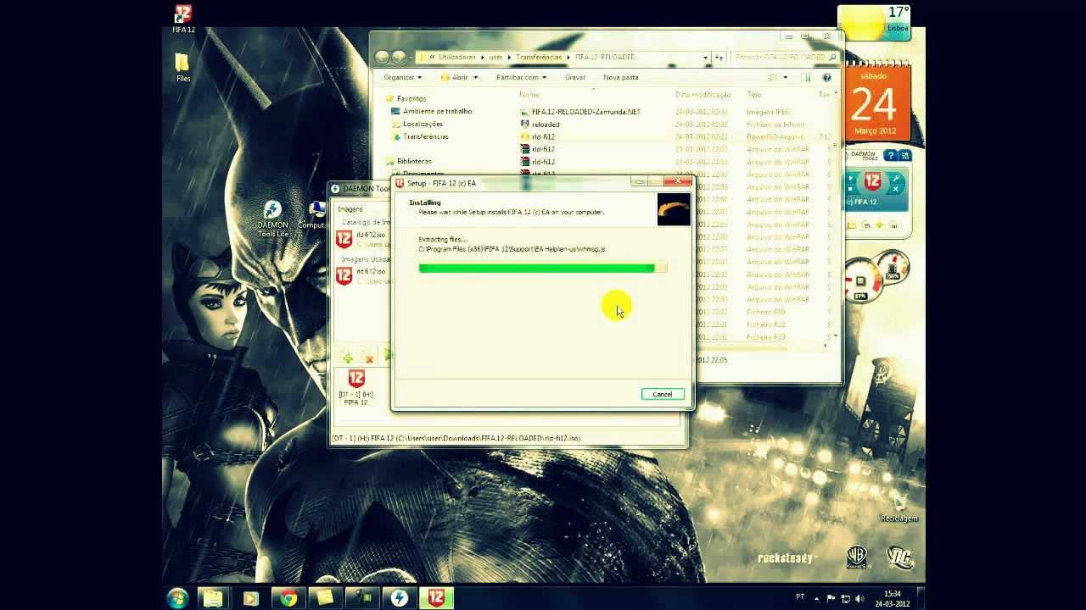Viewport: 1086px width, 610px height.
Task: Click the Explorer search box
Action: coord(786,57)
